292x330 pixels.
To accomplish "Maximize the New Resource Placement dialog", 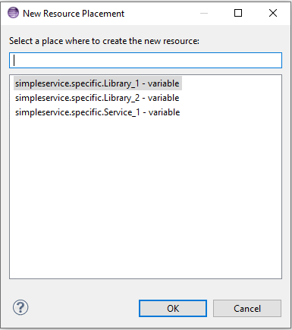I will [x=238, y=13].
